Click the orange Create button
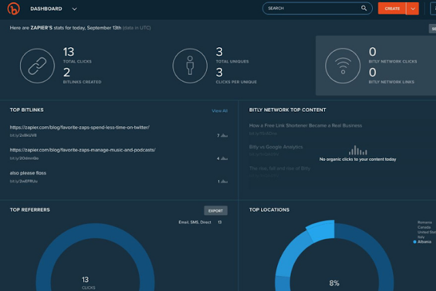The image size is (436, 291). point(392,9)
